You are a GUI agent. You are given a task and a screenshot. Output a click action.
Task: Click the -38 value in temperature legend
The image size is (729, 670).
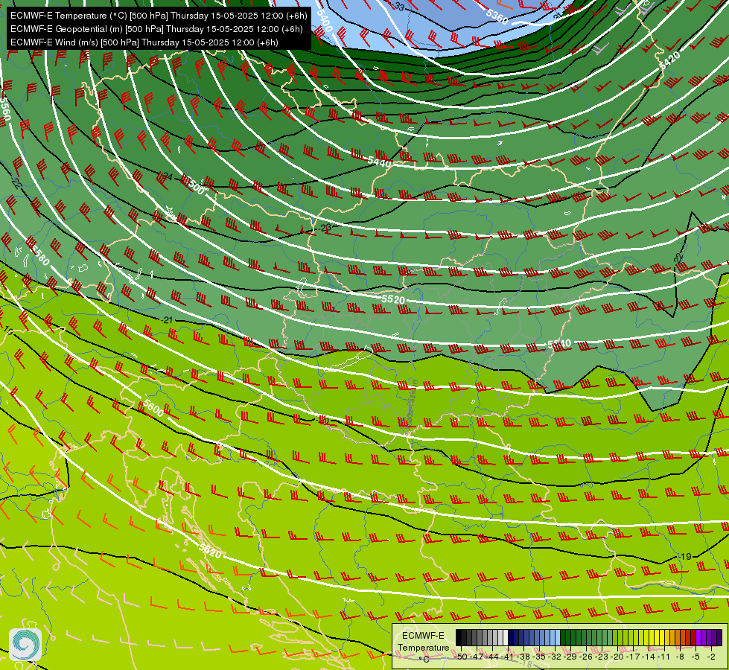[523, 657]
